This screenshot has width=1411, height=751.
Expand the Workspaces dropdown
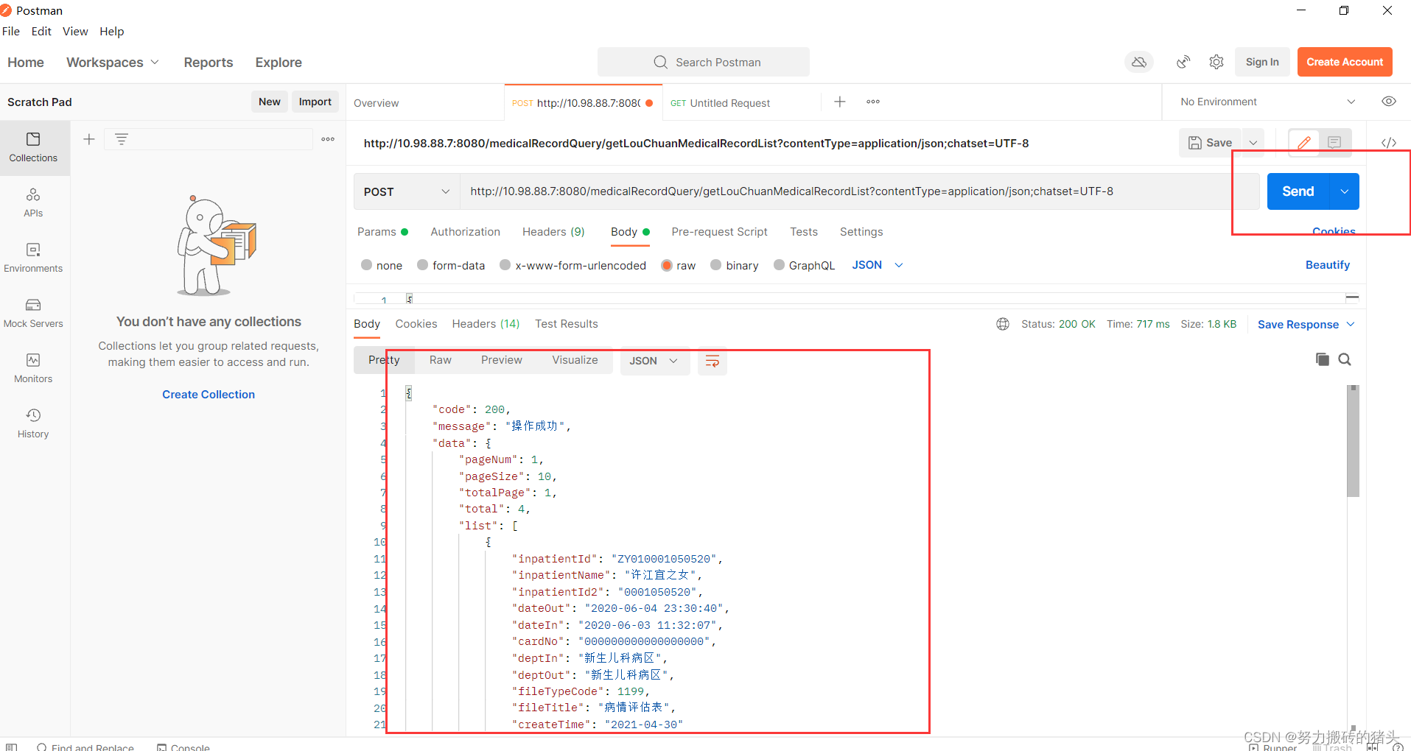pos(113,63)
